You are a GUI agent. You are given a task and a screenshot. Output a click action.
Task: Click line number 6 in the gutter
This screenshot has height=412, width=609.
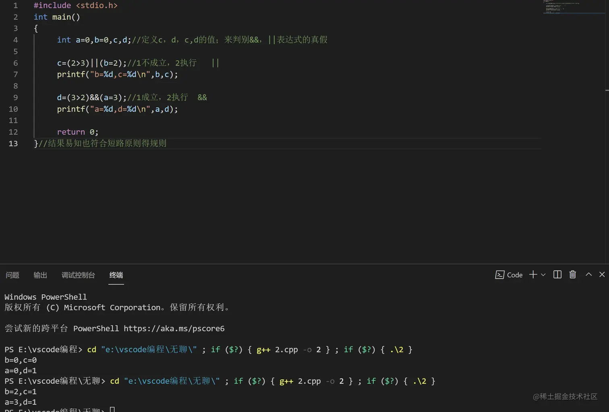tap(15, 63)
